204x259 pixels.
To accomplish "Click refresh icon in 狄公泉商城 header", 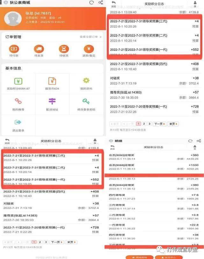I will [x=91, y=3].
